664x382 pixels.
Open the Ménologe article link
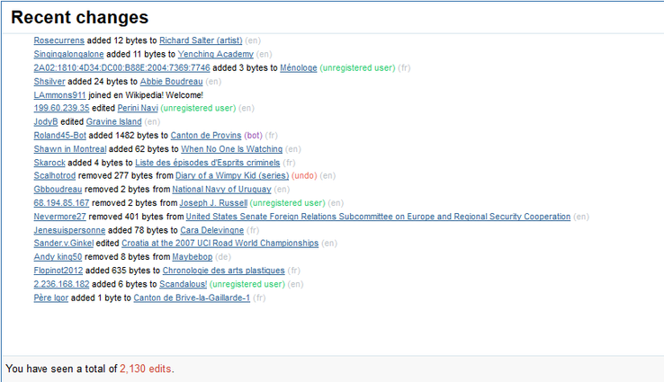click(299, 67)
